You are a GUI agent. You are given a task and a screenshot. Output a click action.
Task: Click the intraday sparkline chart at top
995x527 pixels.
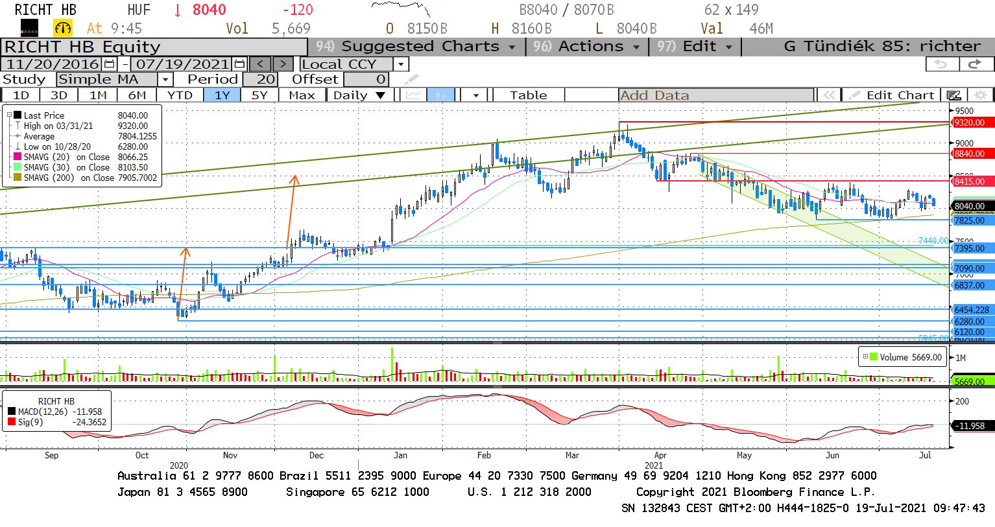pos(400,8)
